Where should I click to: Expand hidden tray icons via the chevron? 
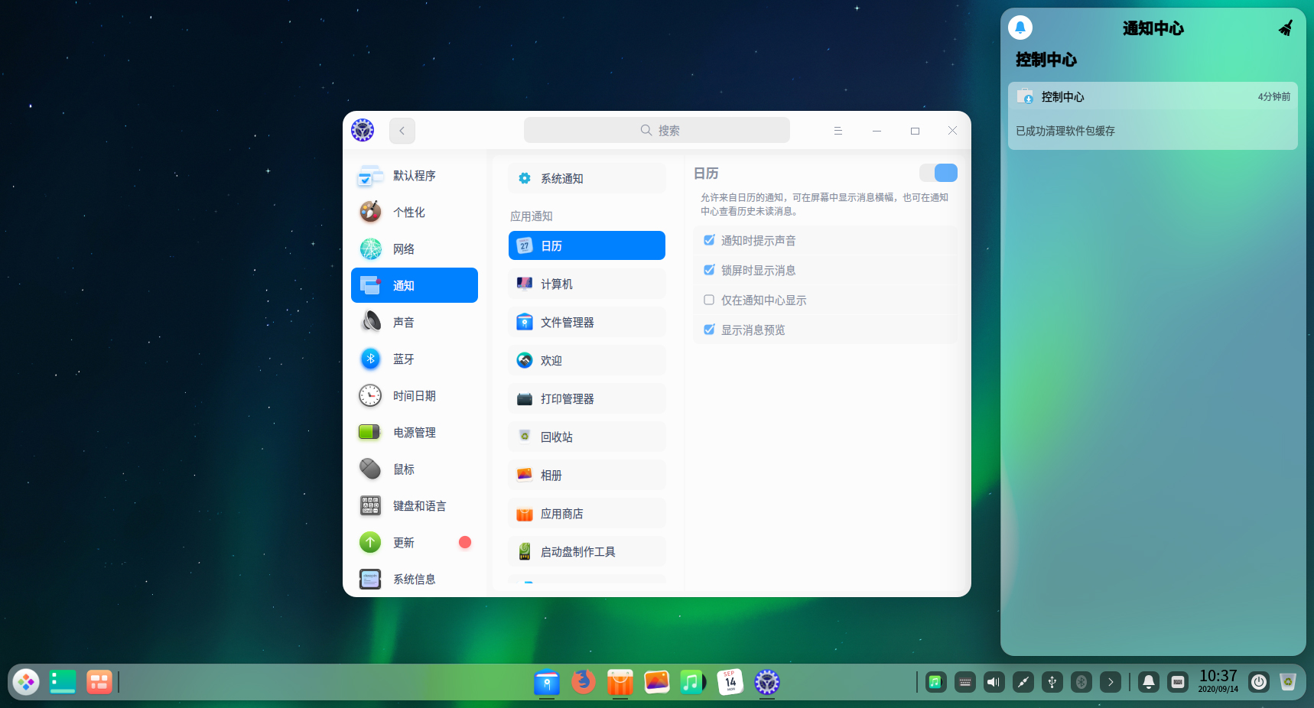1110,681
